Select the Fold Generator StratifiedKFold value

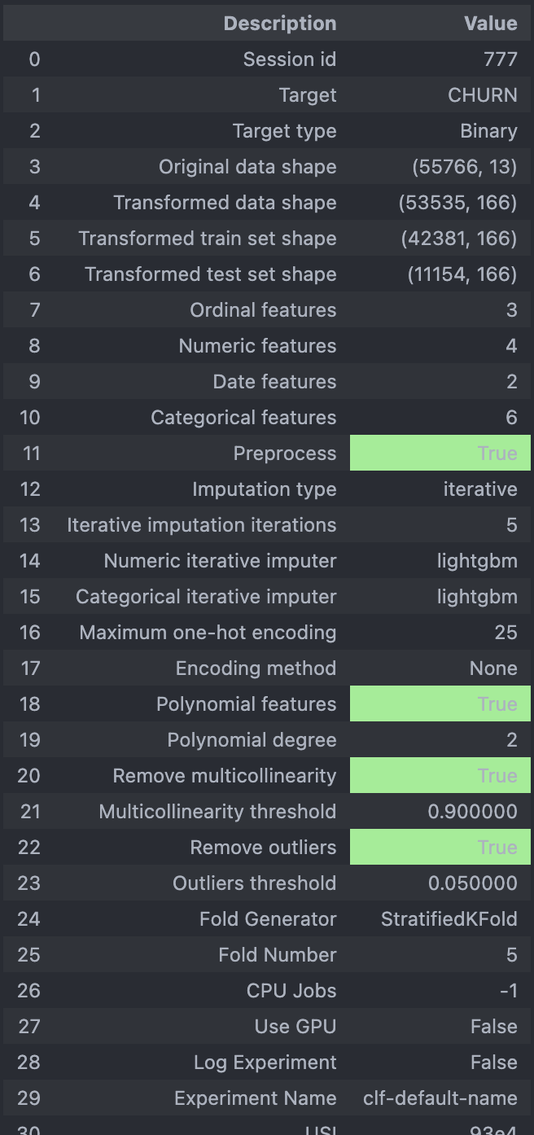449,919
